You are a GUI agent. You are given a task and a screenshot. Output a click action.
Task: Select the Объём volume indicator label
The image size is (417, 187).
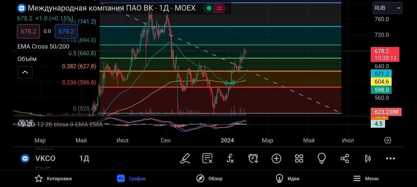click(x=27, y=59)
